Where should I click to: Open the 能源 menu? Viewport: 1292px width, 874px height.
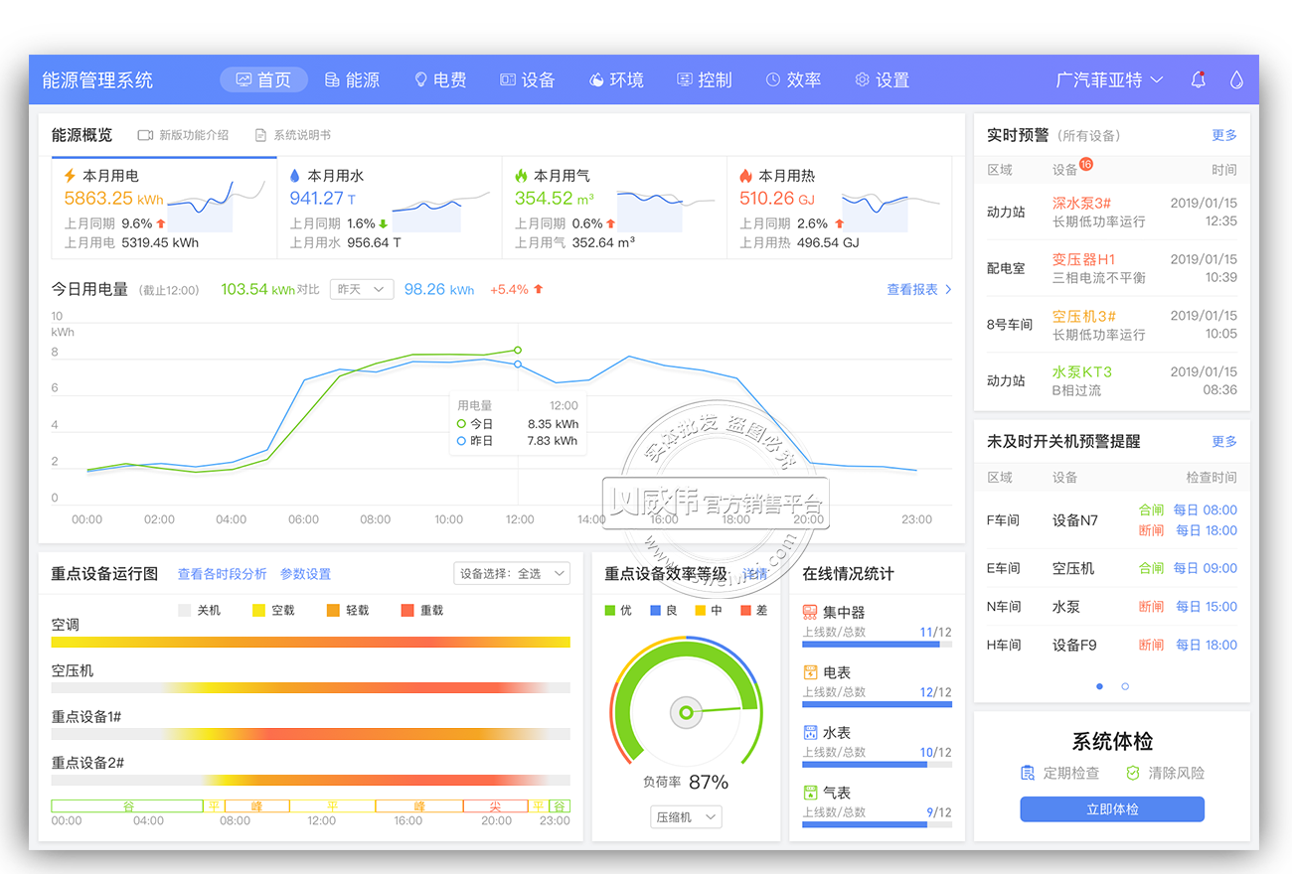[352, 79]
